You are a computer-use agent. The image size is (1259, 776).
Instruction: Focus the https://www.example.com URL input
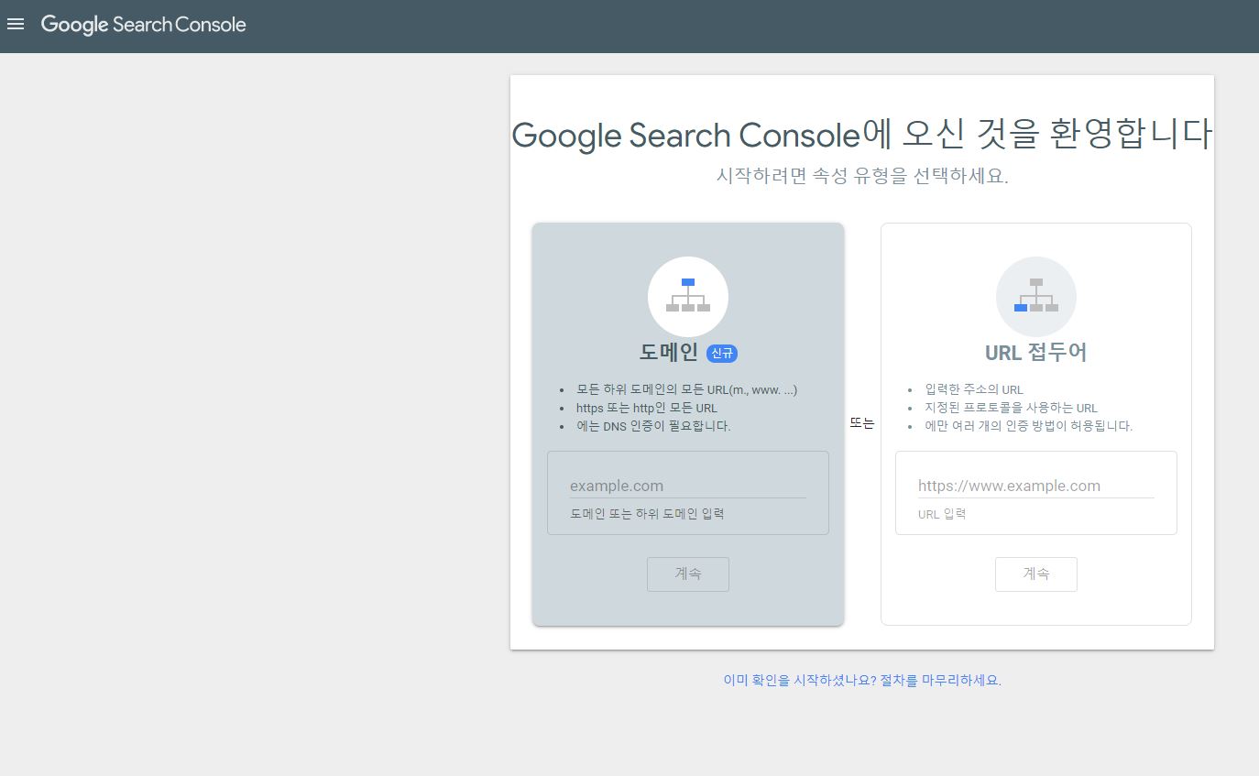point(1035,486)
